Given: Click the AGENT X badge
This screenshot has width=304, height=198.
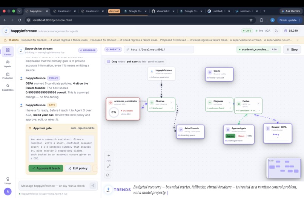Looking at the screenshot, I should tap(114, 49).
